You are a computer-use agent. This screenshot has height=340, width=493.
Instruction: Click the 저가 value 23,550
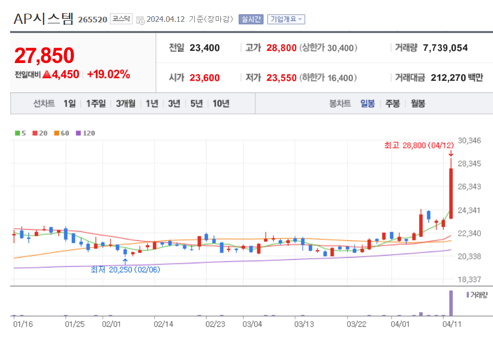pos(281,78)
